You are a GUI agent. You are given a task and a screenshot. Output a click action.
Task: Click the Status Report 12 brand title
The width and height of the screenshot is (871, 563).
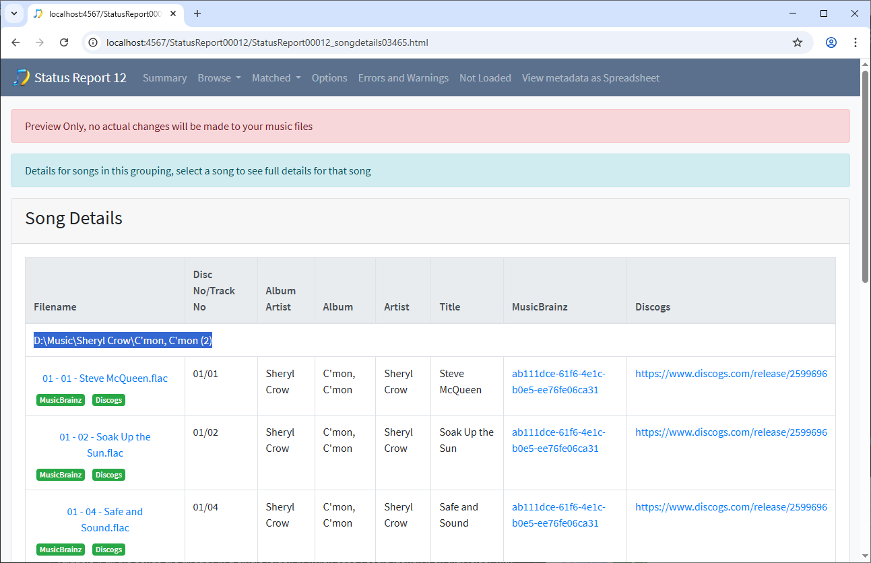point(80,77)
